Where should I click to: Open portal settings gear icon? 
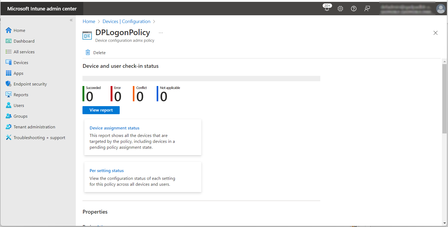[340, 9]
